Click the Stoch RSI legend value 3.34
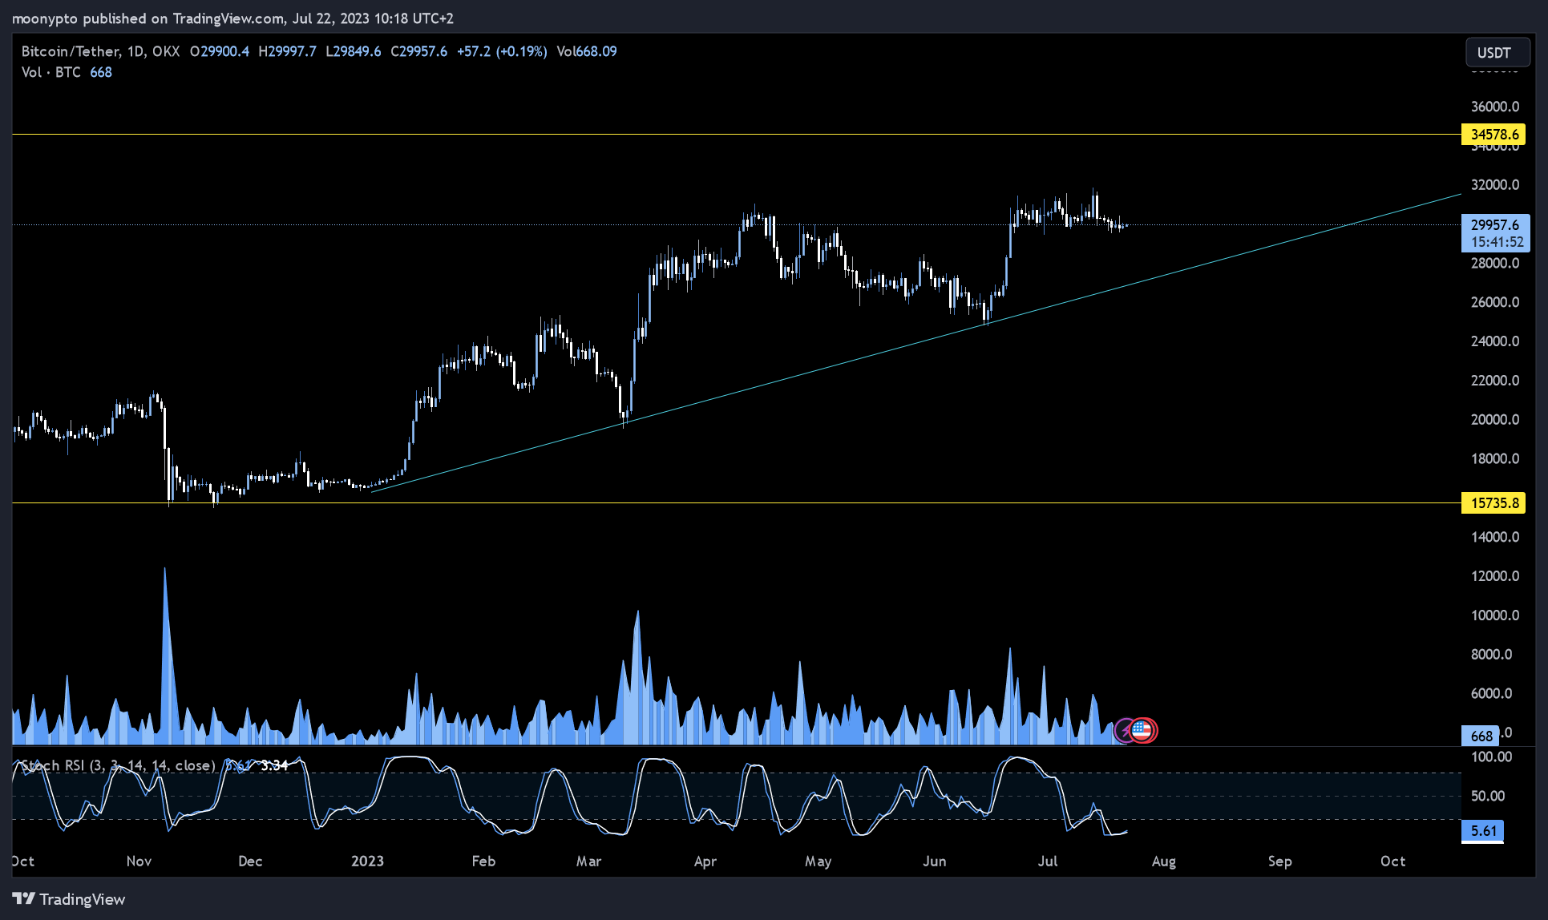The image size is (1548, 920). pos(274,765)
